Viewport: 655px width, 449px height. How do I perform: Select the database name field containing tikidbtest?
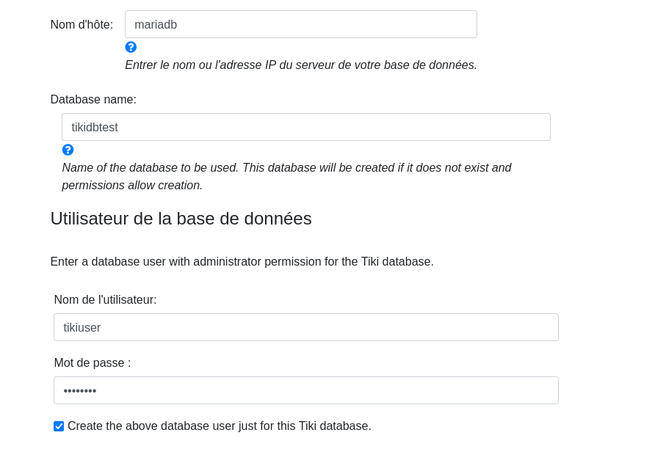coord(305,127)
